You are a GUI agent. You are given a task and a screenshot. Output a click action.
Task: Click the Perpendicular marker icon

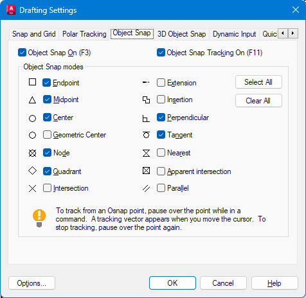coord(146,118)
